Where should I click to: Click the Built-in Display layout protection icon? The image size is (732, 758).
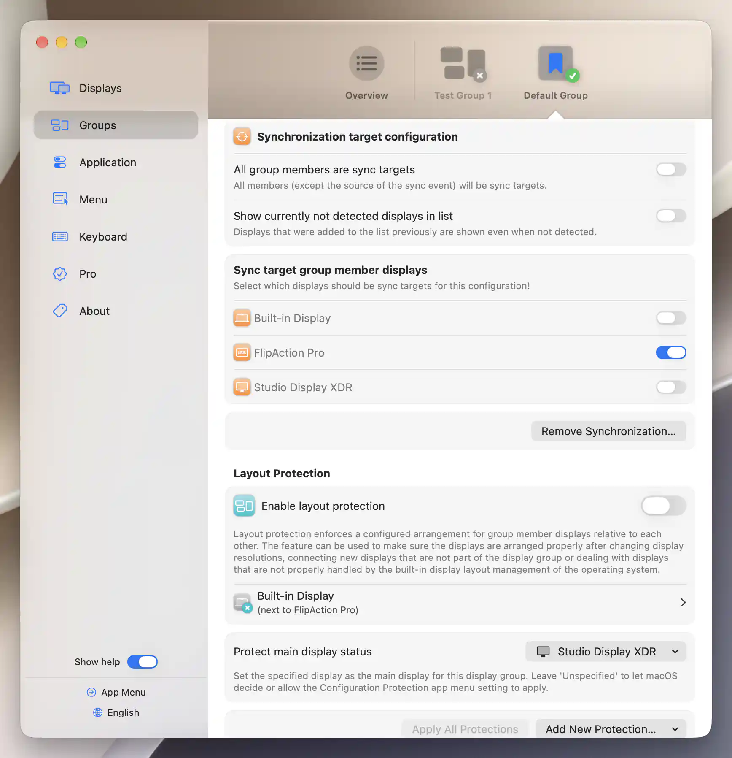point(243,603)
